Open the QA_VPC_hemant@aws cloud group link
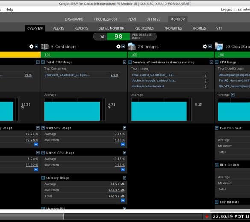The width and height of the screenshot is (250, 222). [x=234, y=86]
